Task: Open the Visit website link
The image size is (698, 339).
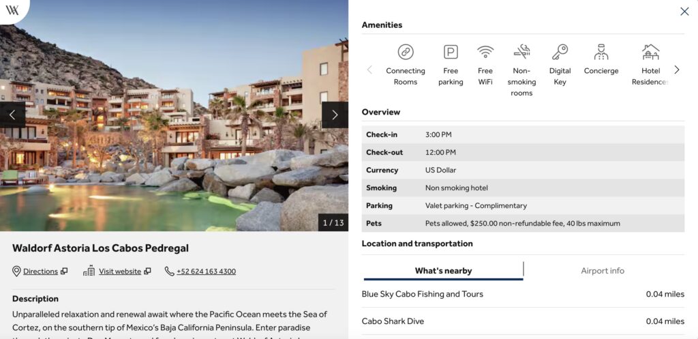Action: point(120,271)
